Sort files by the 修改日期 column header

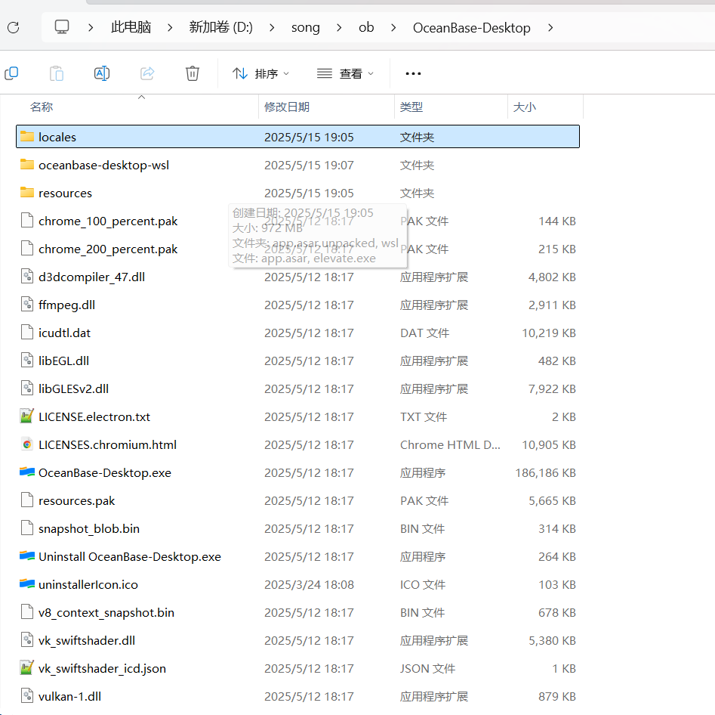click(x=287, y=107)
